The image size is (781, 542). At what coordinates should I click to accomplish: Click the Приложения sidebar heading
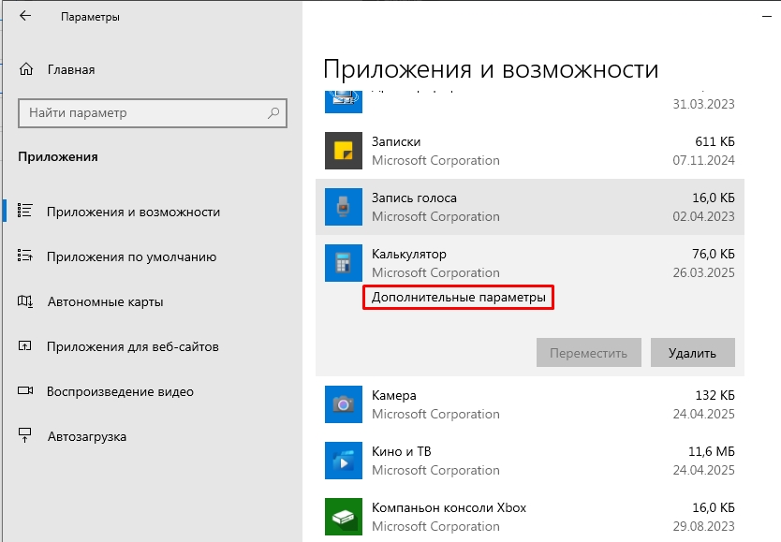[x=58, y=157]
